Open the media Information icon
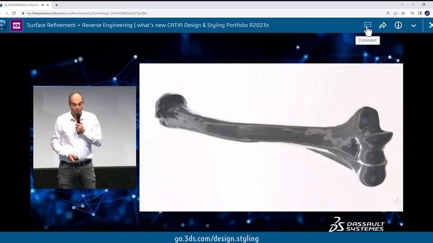 point(398,26)
